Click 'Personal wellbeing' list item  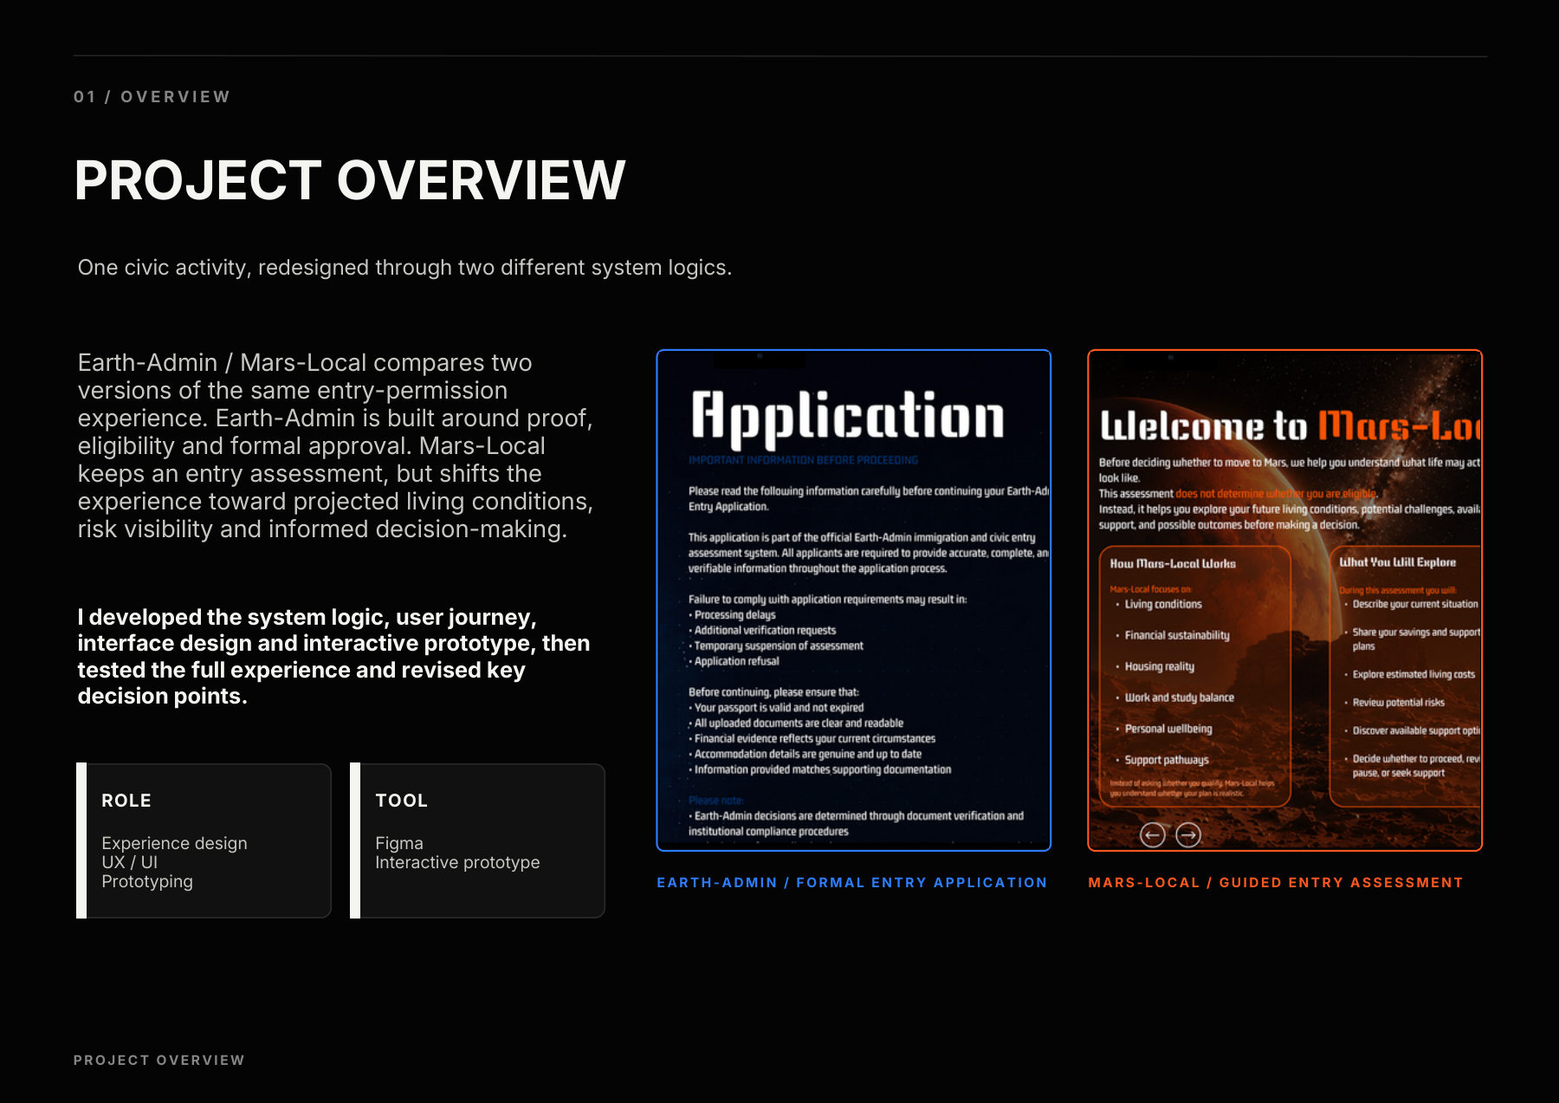[x=1168, y=729]
